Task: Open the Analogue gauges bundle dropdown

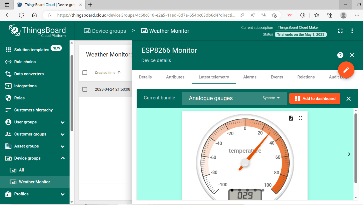Action: (234, 98)
